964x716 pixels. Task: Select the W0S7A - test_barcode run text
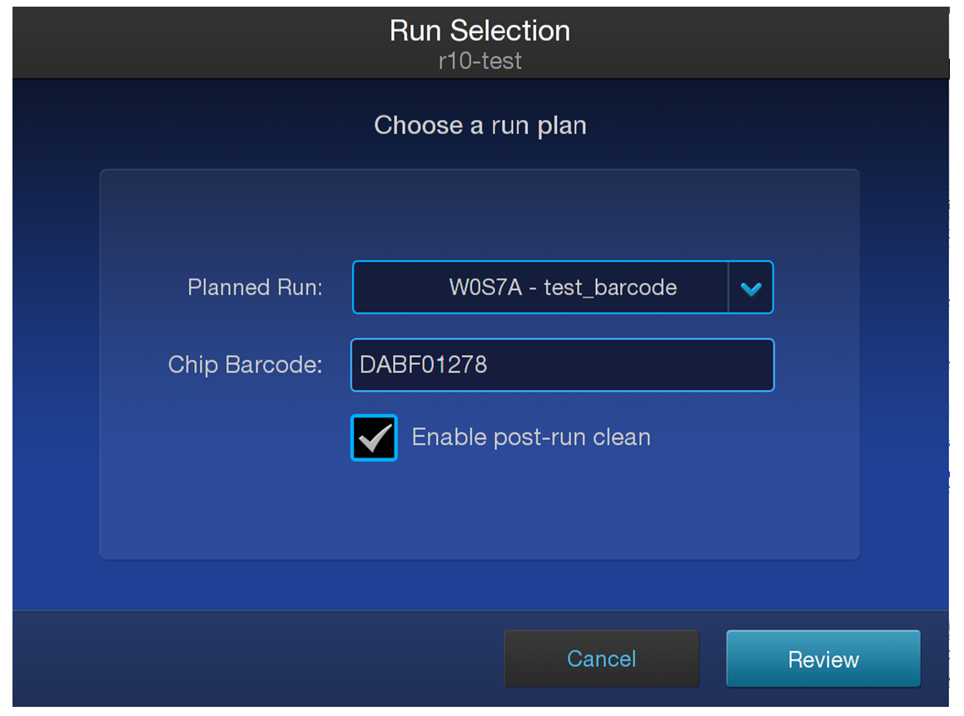562,288
